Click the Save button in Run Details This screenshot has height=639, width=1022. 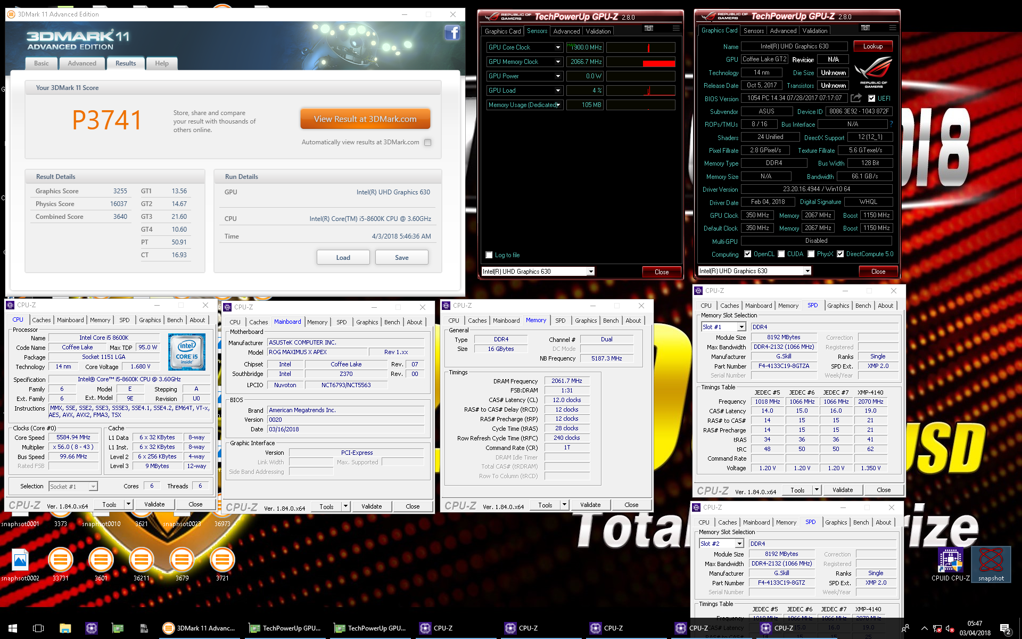click(402, 258)
